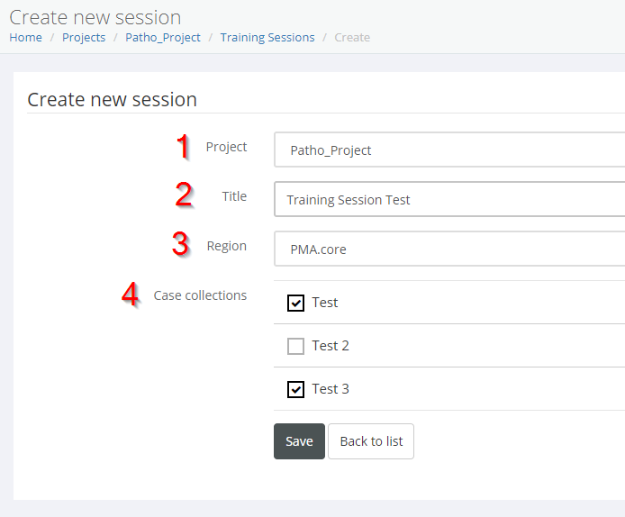625x517 pixels.
Task: Click the Project field label
Action: [x=226, y=147]
